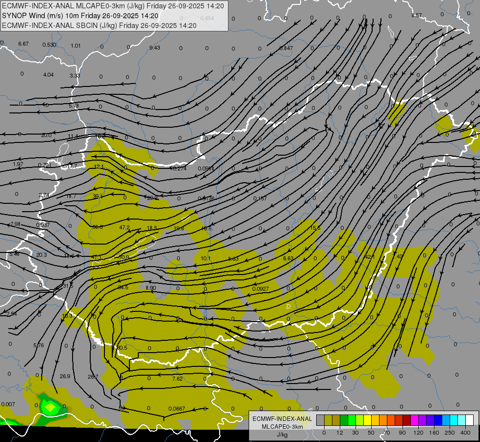Click the map value 47.2
This screenshot has height=442, width=480.
pos(124,227)
